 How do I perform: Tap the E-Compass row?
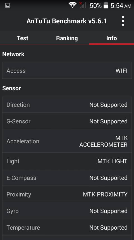[x=67, y=178]
